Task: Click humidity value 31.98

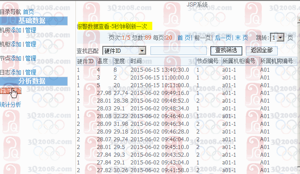Action: pos(121,124)
